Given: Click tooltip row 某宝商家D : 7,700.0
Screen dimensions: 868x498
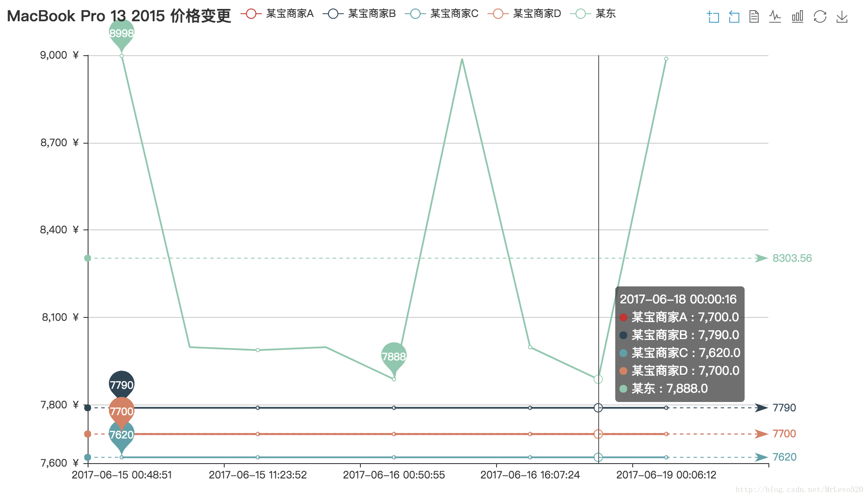Looking at the screenshot, I should click(680, 371).
